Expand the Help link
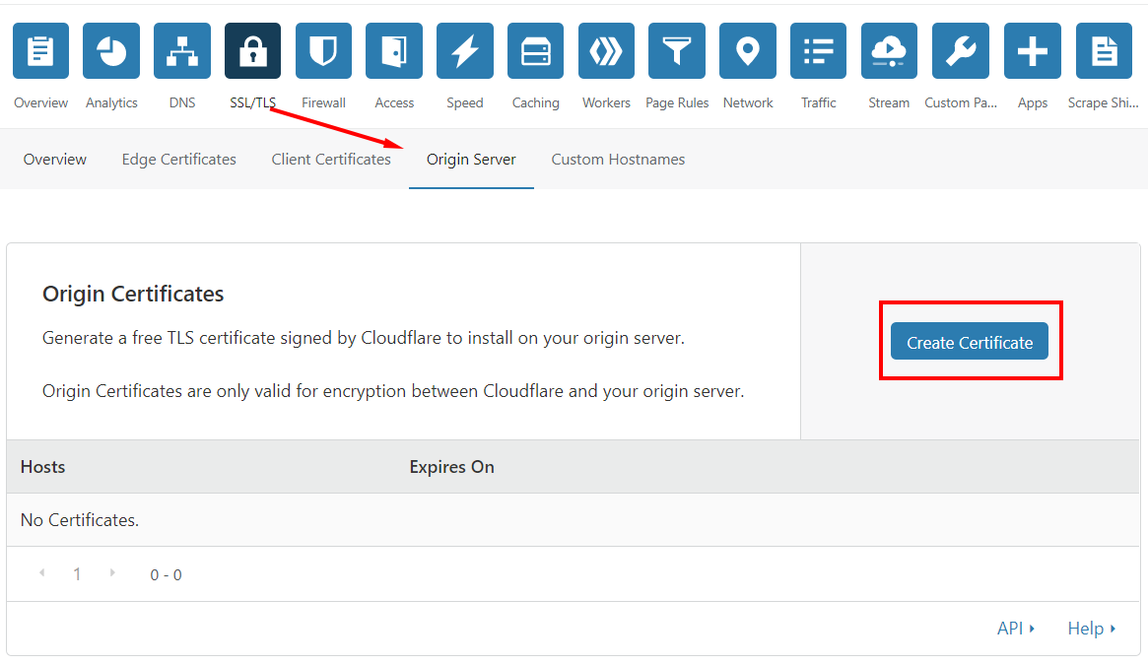This screenshot has width=1148, height=665. coord(1091,629)
